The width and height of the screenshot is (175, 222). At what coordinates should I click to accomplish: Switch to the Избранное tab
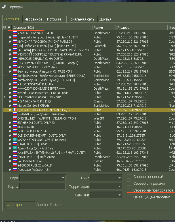pos(34,19)
